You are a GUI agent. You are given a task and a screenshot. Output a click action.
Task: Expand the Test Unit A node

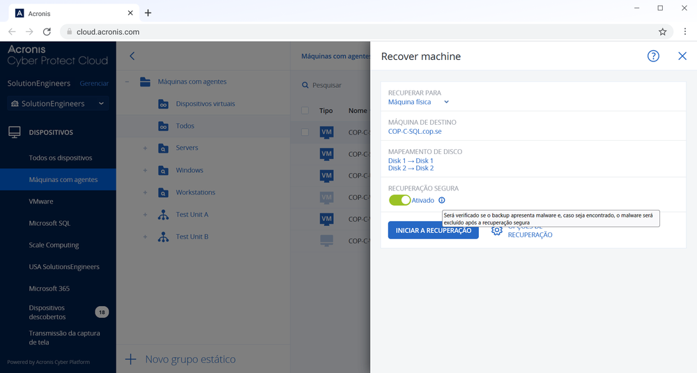(x=145, y=215)
